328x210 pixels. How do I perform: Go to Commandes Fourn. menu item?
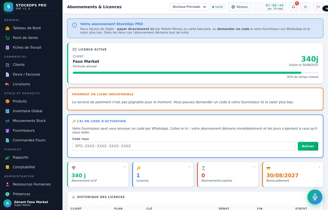[x=31, y=140]
